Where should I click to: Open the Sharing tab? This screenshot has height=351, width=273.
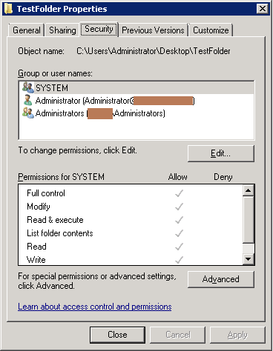pos(62,30)
